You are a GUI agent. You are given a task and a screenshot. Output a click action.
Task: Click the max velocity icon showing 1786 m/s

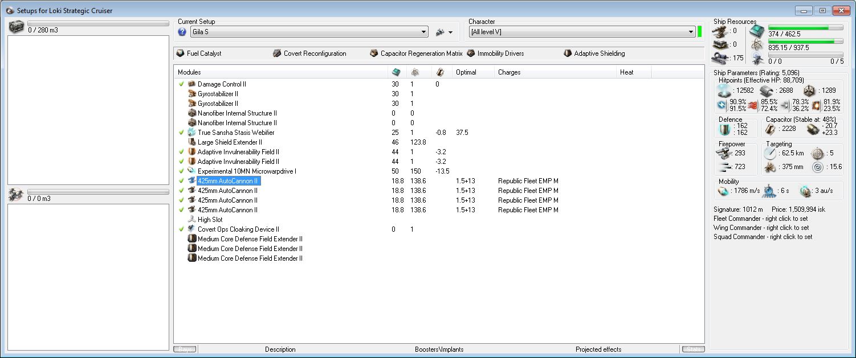[x=723, y=191]
